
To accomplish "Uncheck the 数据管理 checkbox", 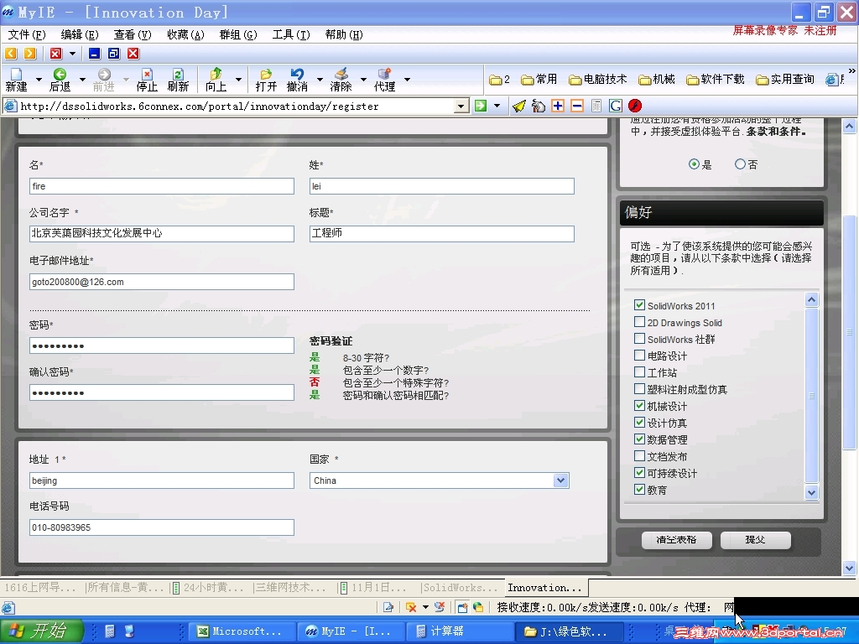I will point(638,439).
